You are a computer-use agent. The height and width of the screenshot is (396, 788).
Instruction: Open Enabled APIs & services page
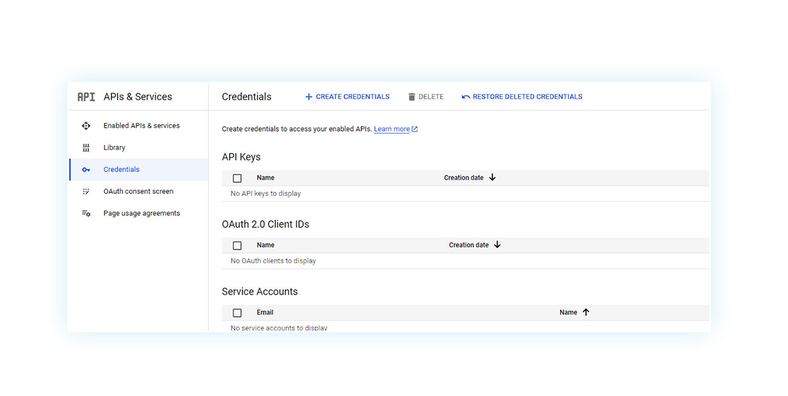point(139,126)
